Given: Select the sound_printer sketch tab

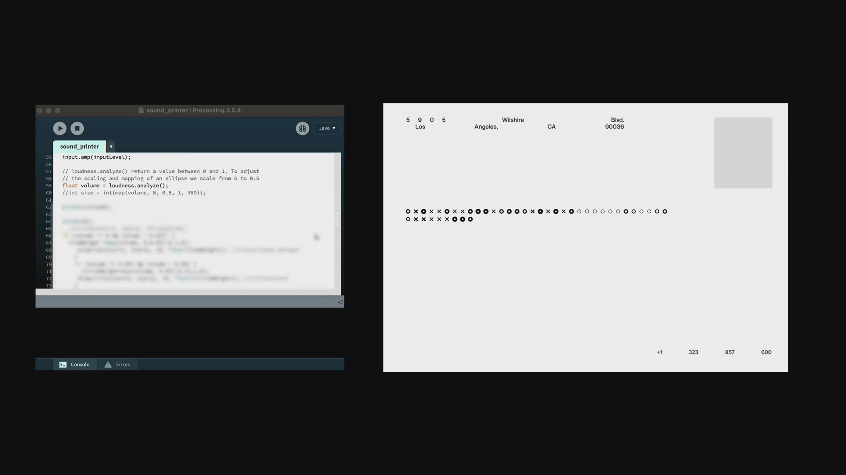Looking at the screenshot, I should pos(79,146).
